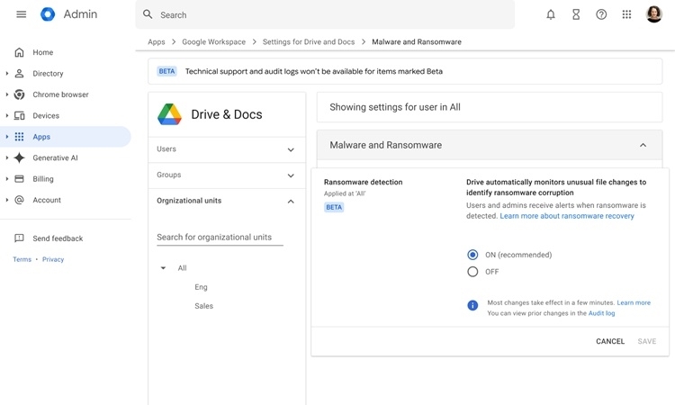Open the Google apps grid launcher
675x405 pixels.
click(626, 14)
